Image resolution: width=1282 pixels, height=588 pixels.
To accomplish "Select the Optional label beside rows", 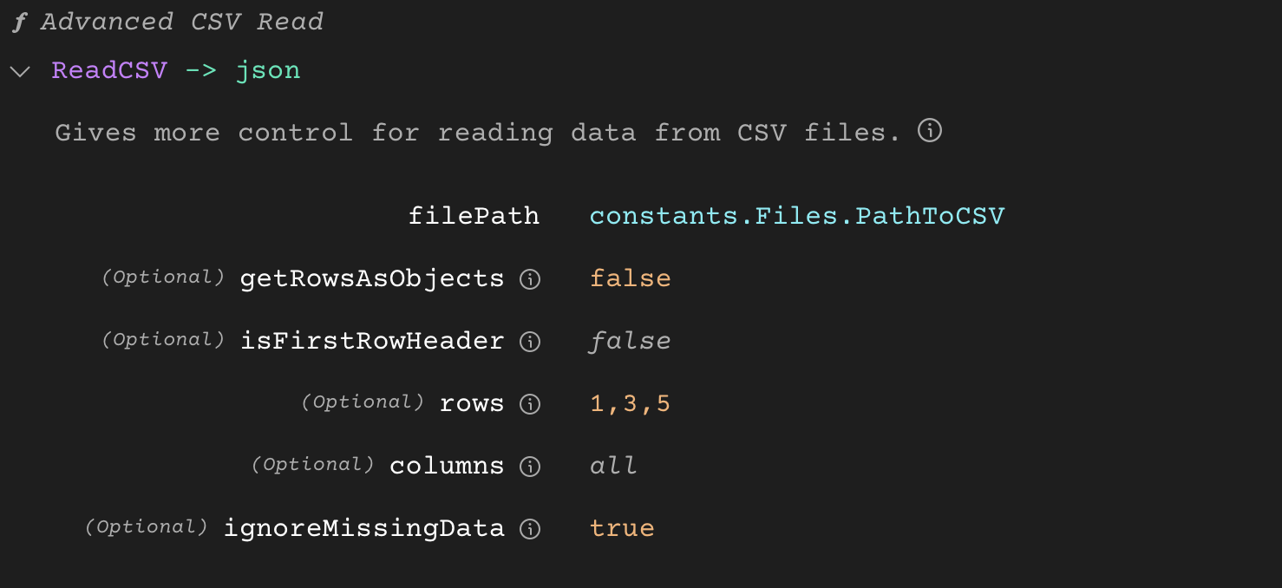I will (363, 402).
